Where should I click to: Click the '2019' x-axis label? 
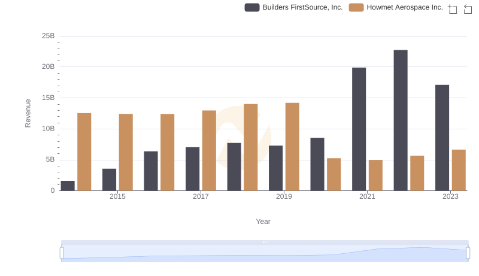(x=284, y=196)
